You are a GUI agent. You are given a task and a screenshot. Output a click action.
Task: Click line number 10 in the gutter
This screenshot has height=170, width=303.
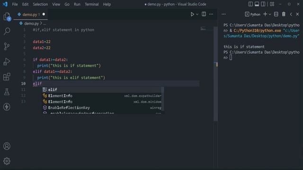[23, 84]
